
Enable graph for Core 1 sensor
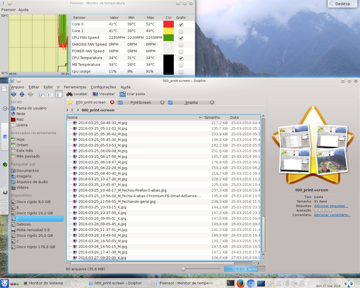(x=181, y=31)
